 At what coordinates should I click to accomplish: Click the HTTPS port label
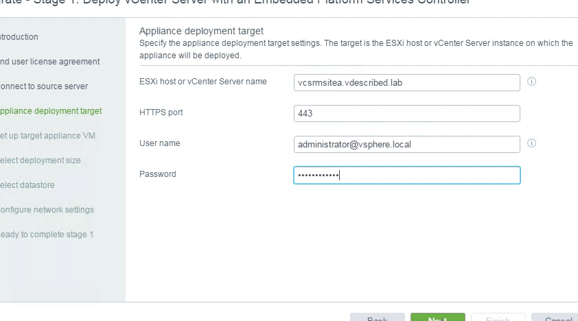(x=161, y=112)
